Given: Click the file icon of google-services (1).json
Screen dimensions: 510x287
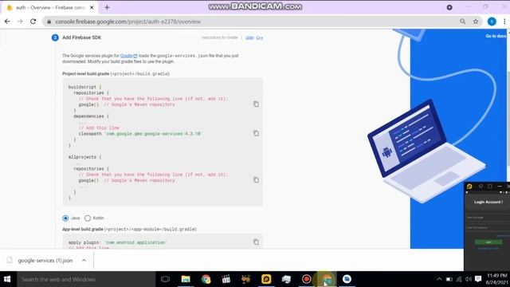Looking at the screenshot, I should pos(10,260).
